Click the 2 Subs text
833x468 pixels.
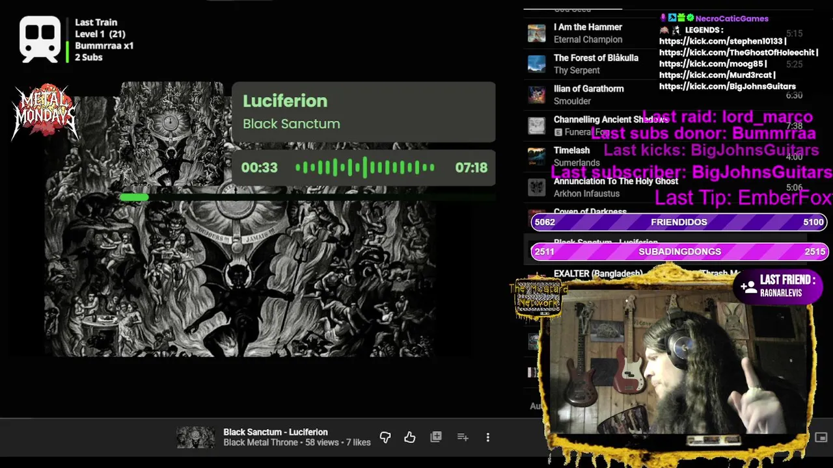click(89, 57)
